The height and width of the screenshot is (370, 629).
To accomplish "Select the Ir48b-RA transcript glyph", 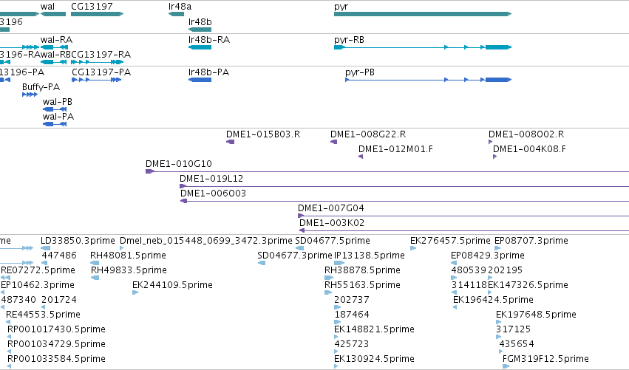I will click(x=200, y=47).
